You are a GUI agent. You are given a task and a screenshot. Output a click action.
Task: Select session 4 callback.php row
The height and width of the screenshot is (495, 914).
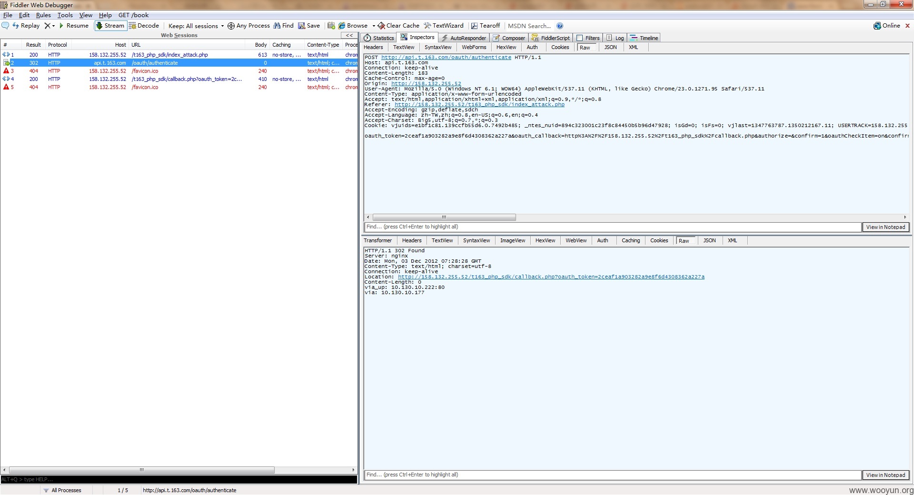pyautogui.click(x=179, y=79)
